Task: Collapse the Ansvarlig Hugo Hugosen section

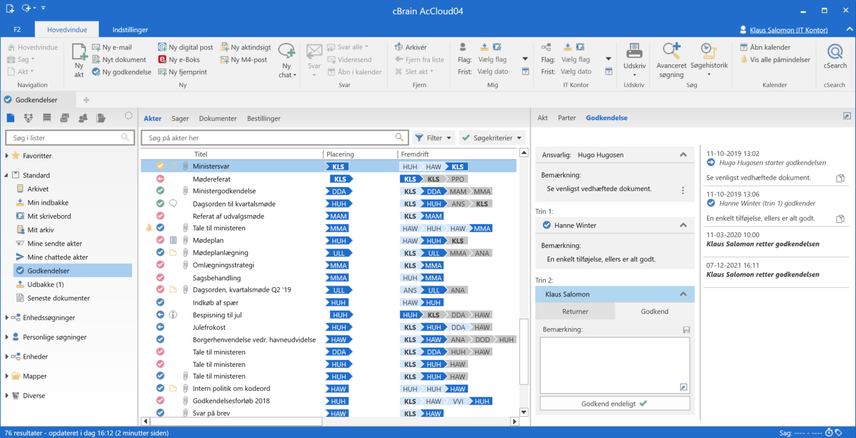Action: (683, 155)
